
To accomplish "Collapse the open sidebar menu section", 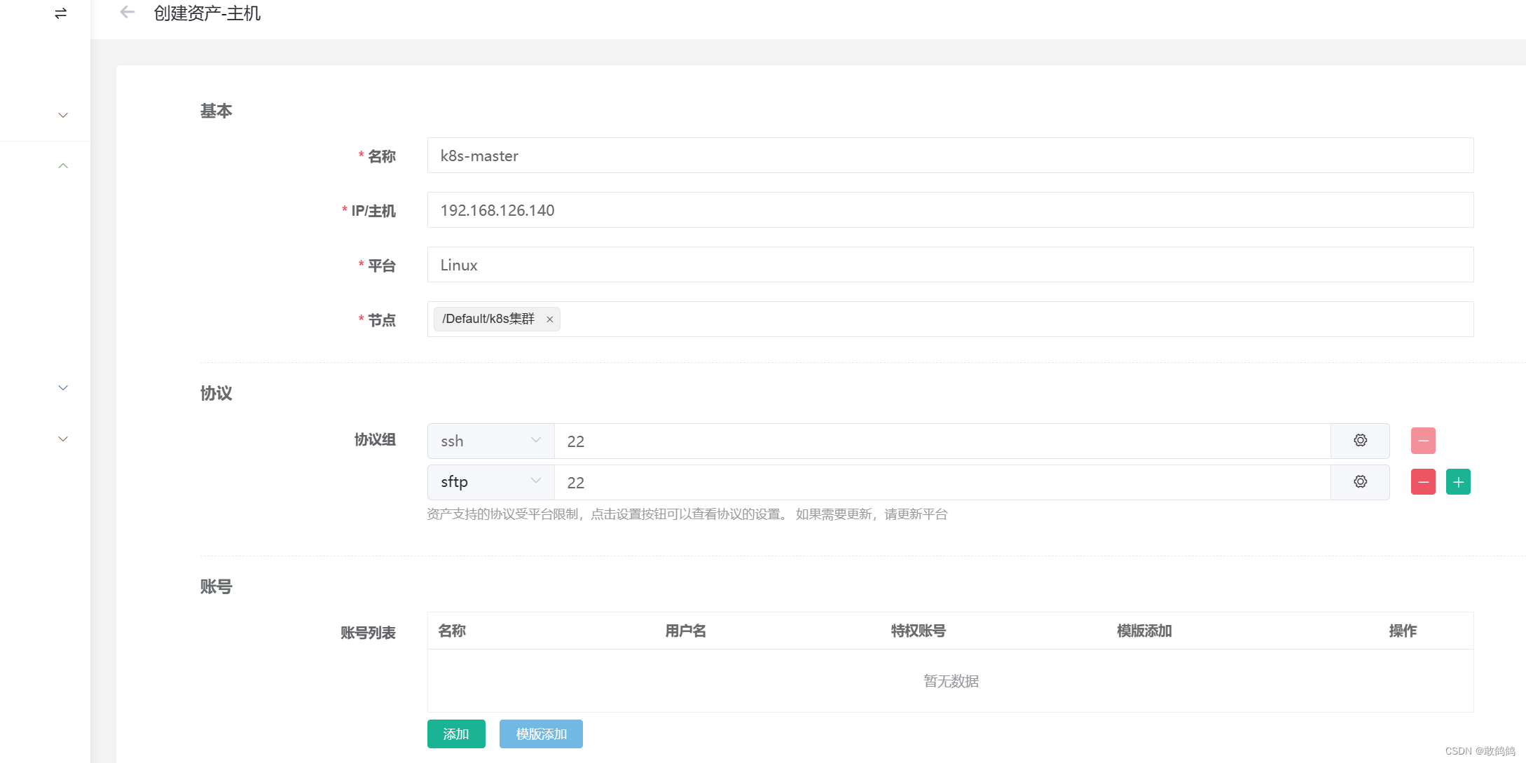I will tap(63, 166).
